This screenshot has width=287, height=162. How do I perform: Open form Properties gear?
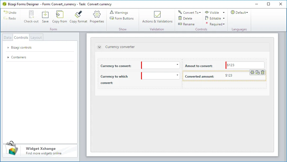coord(97,15)
